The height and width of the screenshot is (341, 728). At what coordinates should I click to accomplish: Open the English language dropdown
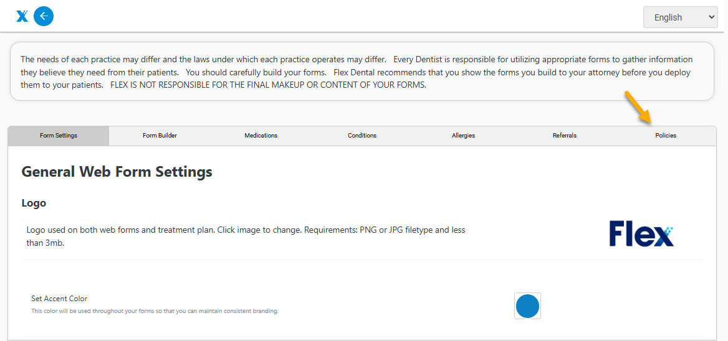pos(680,17)
